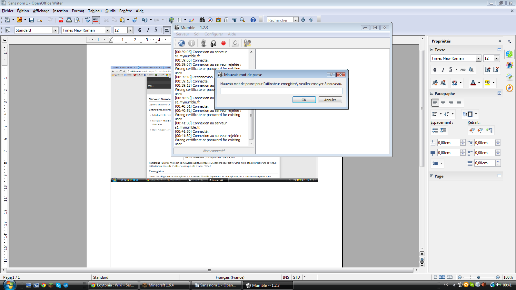Open the font color dropdown arrow in sidebar
Screen dimensions: 516x290
pos(479,83)
